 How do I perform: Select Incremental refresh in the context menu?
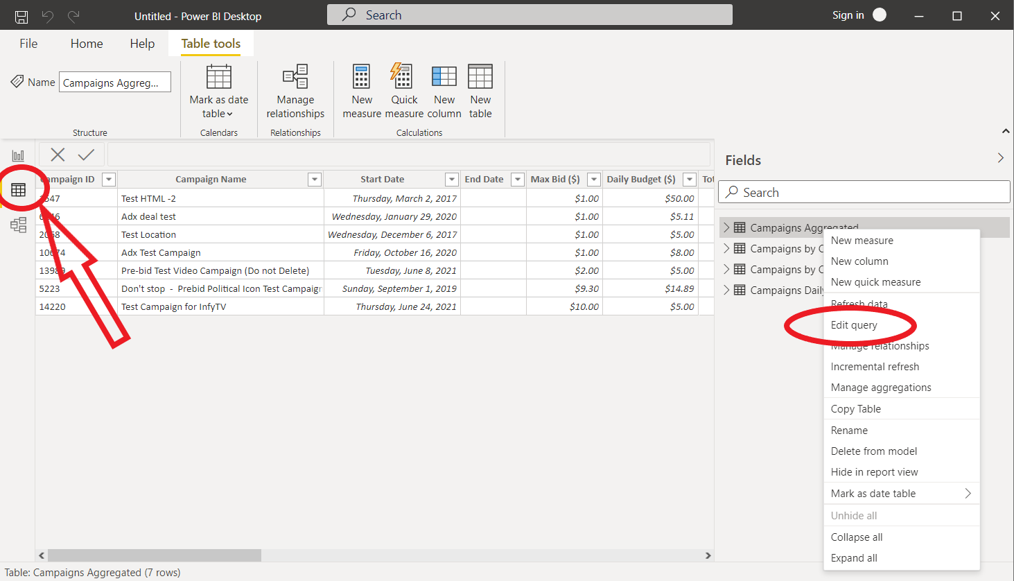click(x=875, y=367)
